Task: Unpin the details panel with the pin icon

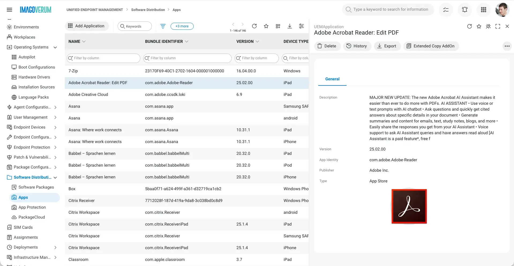Action: click(x=488, y=26)
